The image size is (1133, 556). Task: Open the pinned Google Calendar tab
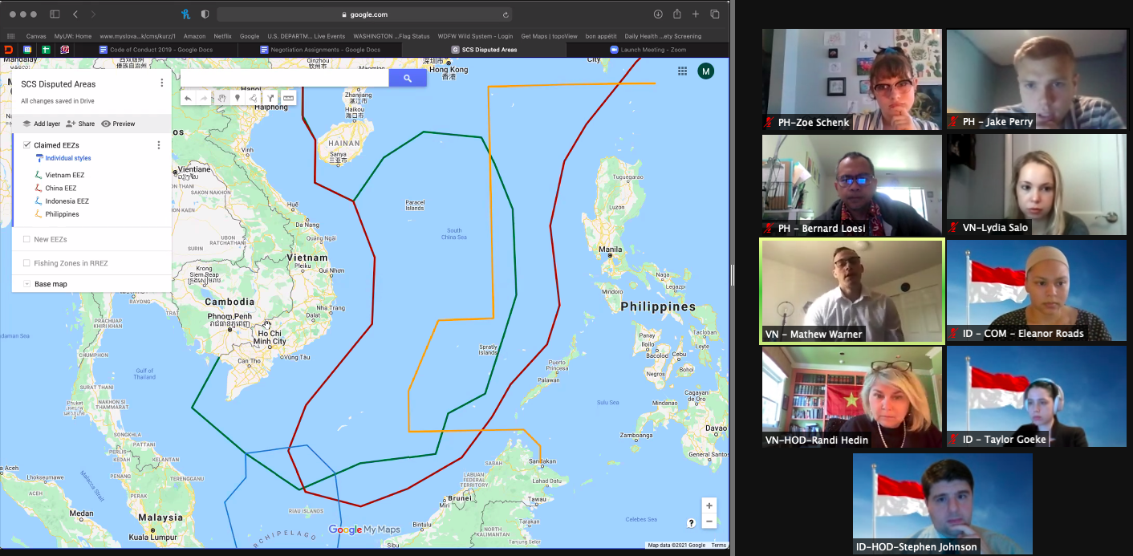pyautogui.click(x=27, y=49)
